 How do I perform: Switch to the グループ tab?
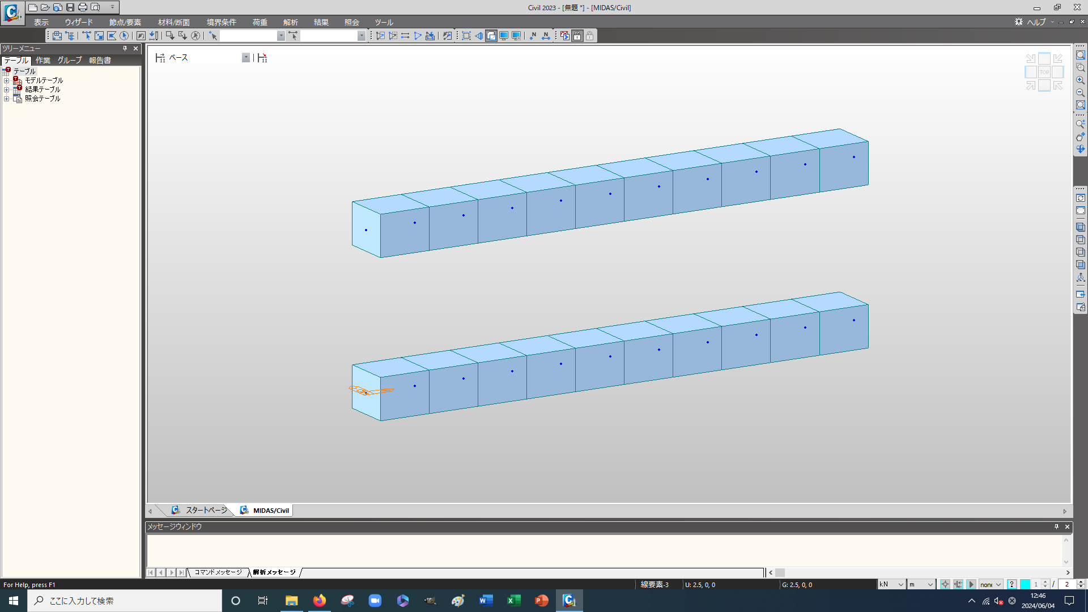tap(70, 60)
